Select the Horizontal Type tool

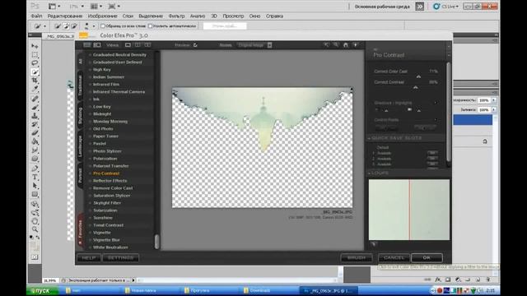click(x=35, y=177)
